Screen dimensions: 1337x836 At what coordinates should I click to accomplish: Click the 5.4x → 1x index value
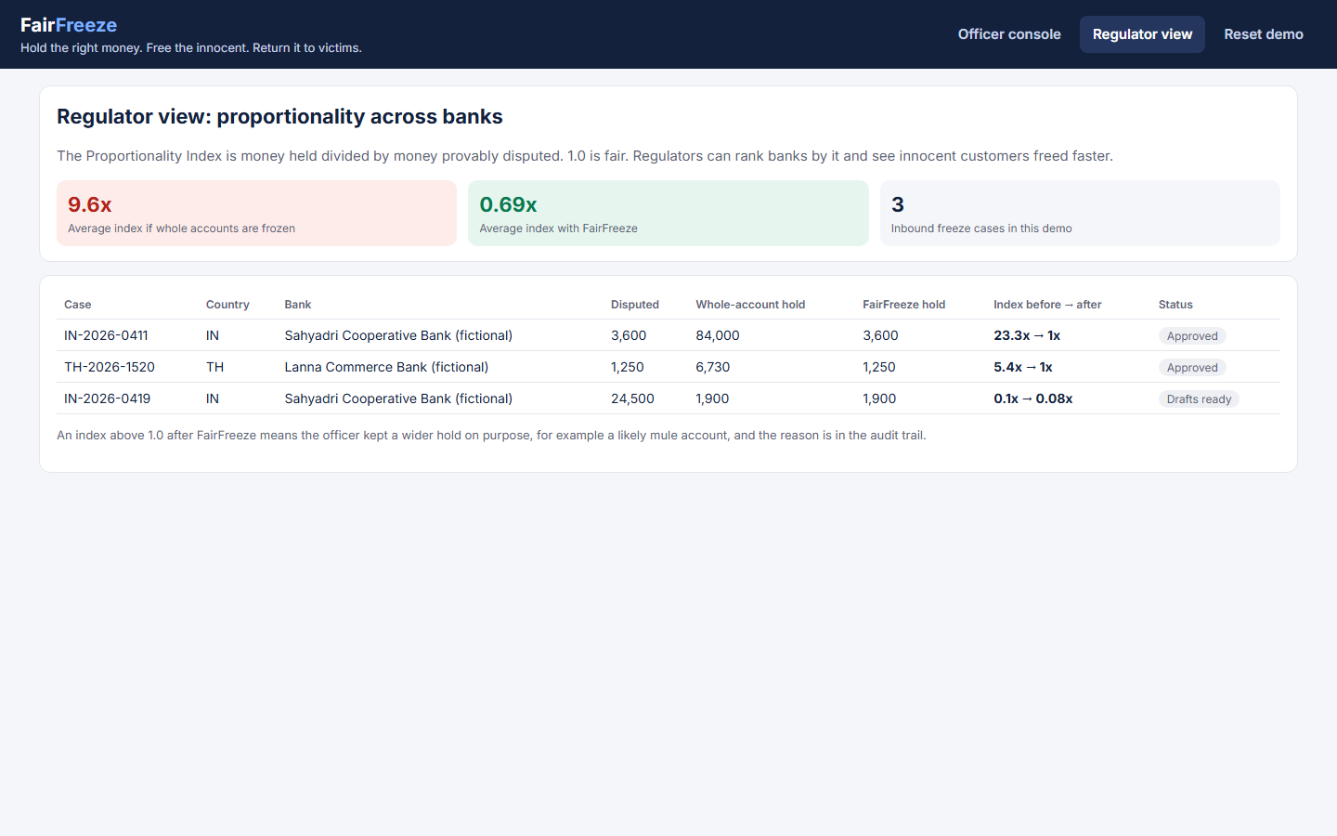pyautogui.click(x=1023, y=367)
